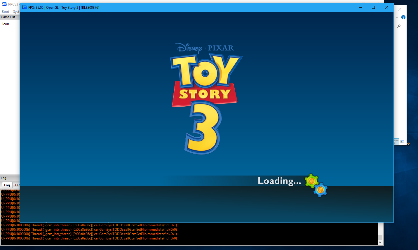Open the Explorer help question mark icon

coord(403,17)
